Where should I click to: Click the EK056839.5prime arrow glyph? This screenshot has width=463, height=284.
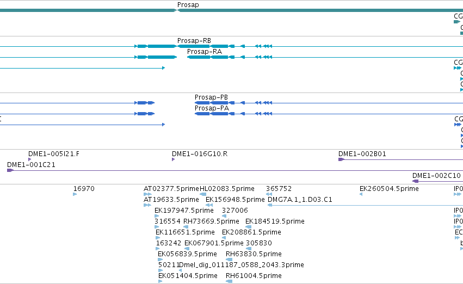point(160,260)
